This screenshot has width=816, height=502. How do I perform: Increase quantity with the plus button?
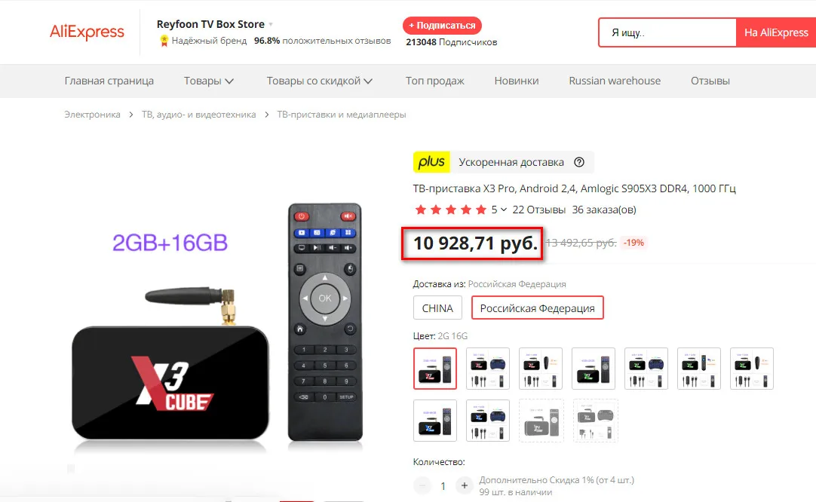click(x=465, y=485)
